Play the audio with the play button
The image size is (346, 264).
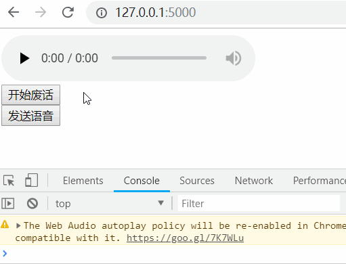(x=24, y=58)
